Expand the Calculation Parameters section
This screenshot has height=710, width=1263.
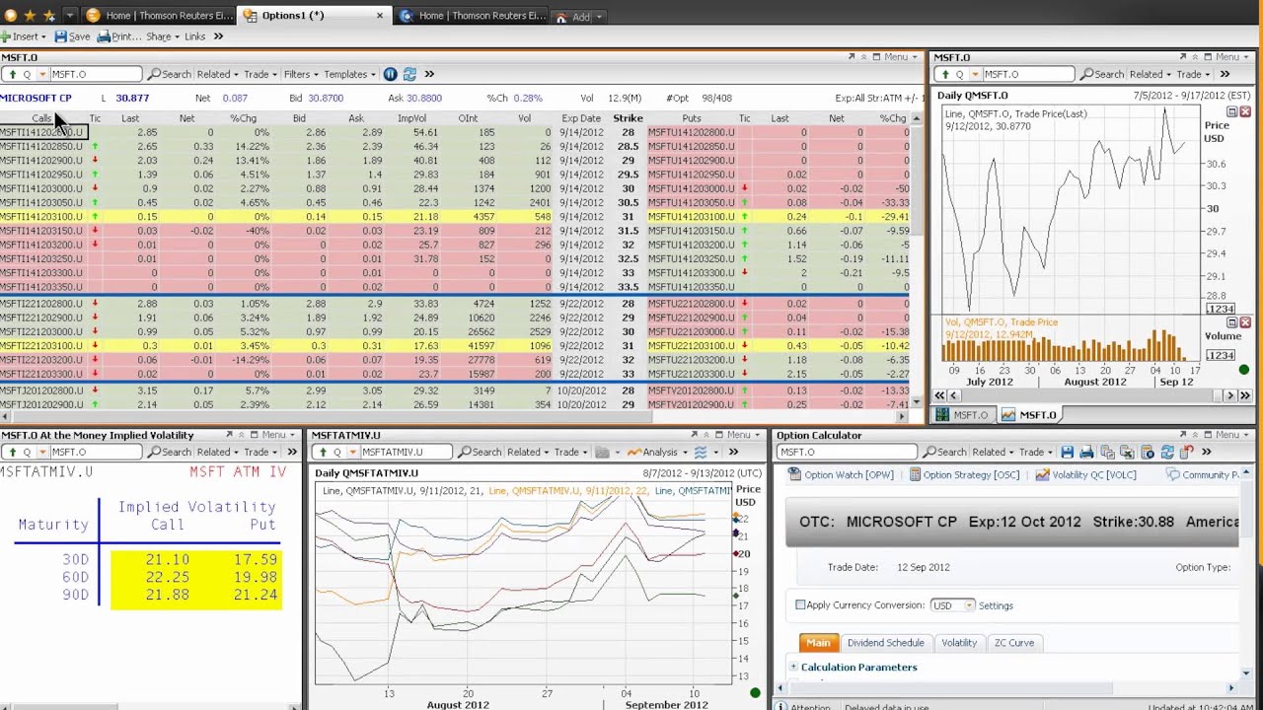pos(793,667)
